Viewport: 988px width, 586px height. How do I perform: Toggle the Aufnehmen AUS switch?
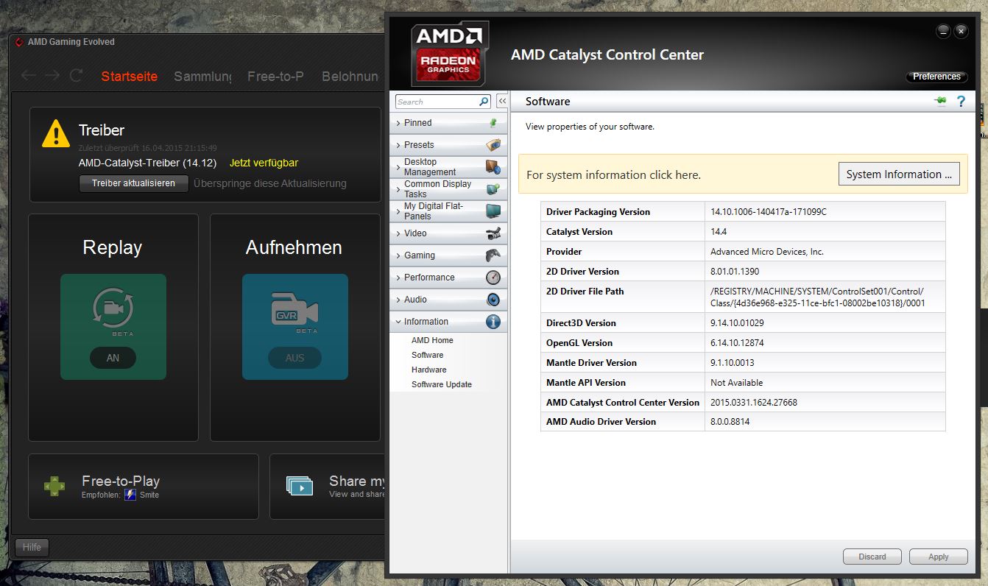(x=294, y=359)
